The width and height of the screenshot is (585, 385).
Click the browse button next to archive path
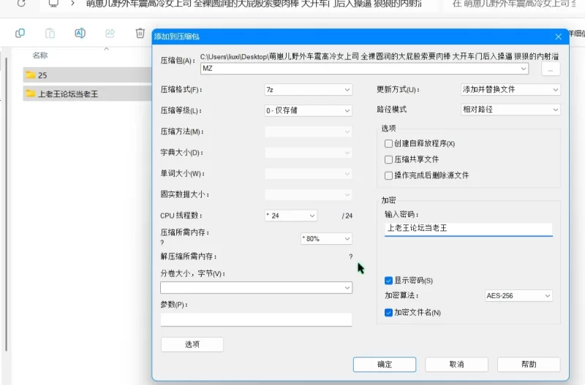coord(551,69)
